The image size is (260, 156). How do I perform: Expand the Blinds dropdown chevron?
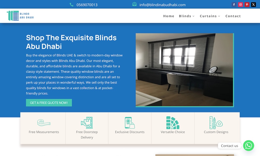193,16
